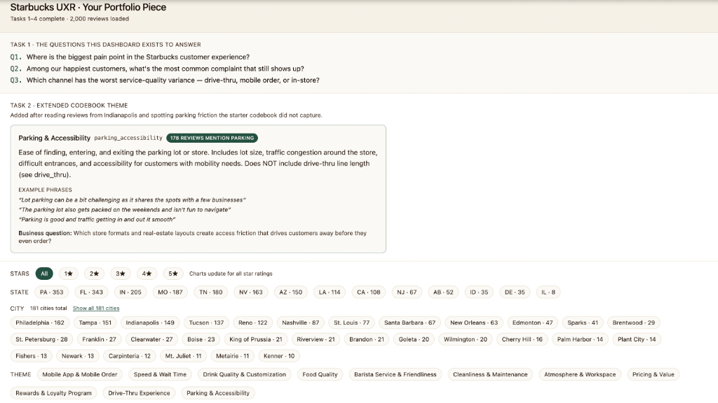This screenshot has width=718, height=403.
Task: Choose the NV · 163 state filter
Action: pos(251,292)
